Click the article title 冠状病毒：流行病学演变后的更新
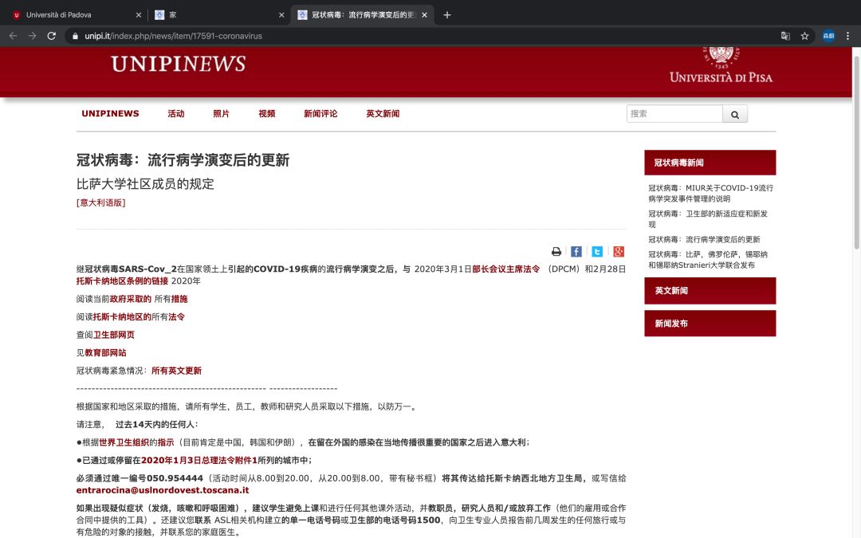 tap(183, 160)
